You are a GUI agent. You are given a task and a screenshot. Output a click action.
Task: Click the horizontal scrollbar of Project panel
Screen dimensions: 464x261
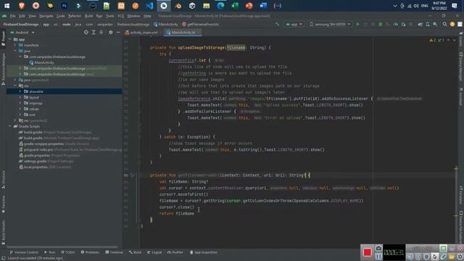click(62, 246)
